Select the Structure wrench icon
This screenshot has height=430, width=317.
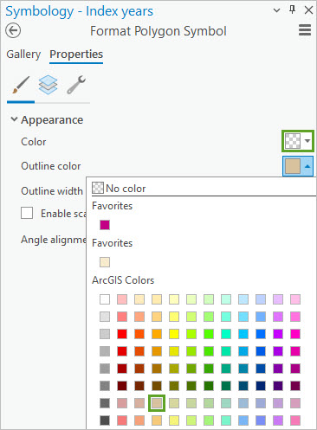76,85
